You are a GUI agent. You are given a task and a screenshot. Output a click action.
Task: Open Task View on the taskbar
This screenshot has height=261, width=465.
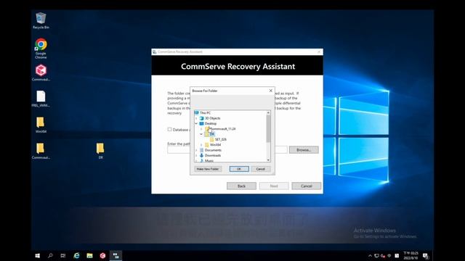click(x=63, y=256)
